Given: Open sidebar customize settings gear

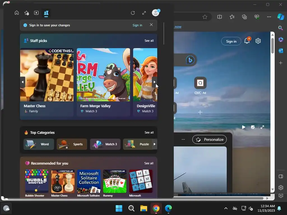Looking at the screenshot, I should pos(281,187).
